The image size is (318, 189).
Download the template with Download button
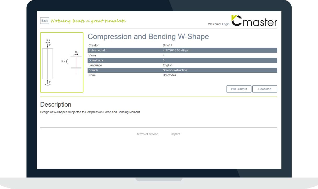(x=264, y=89)
